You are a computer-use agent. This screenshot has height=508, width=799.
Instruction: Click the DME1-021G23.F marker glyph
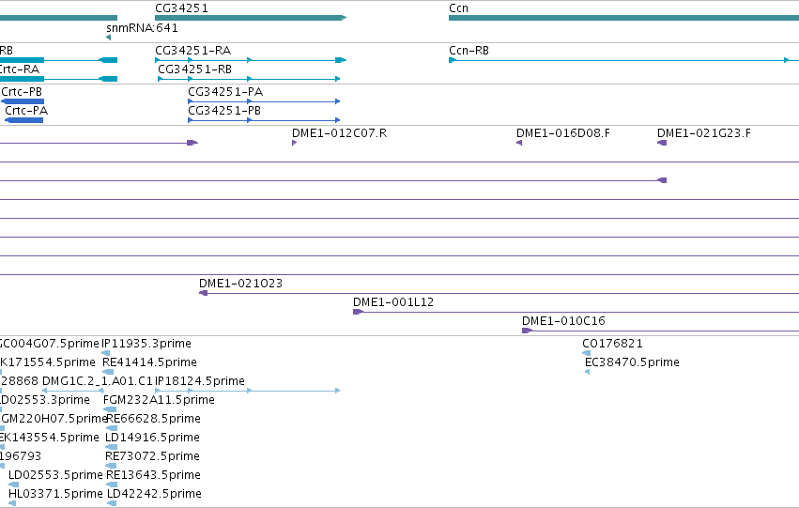pyautogui.click(x=662, y=143)
